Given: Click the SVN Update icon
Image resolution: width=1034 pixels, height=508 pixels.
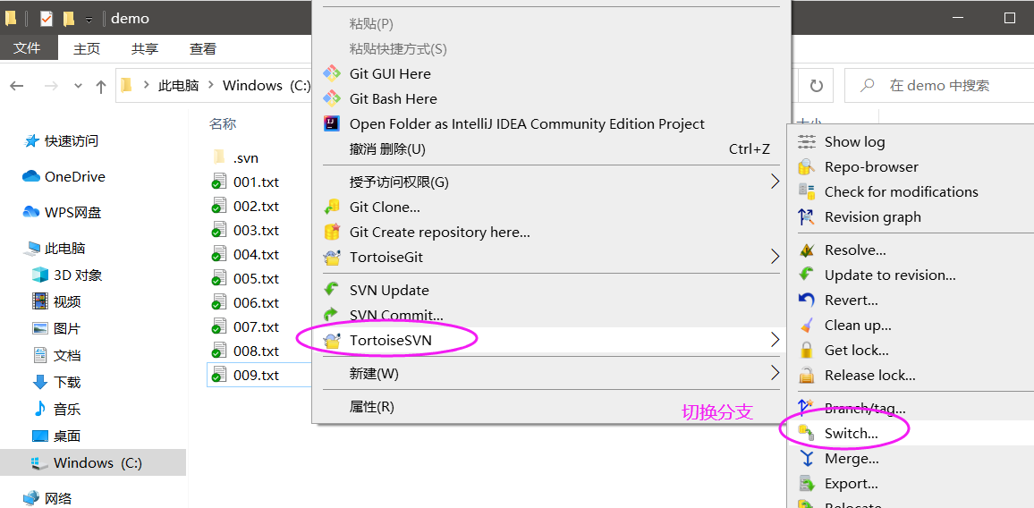Looking at the screenshot, I should [332, 290].
